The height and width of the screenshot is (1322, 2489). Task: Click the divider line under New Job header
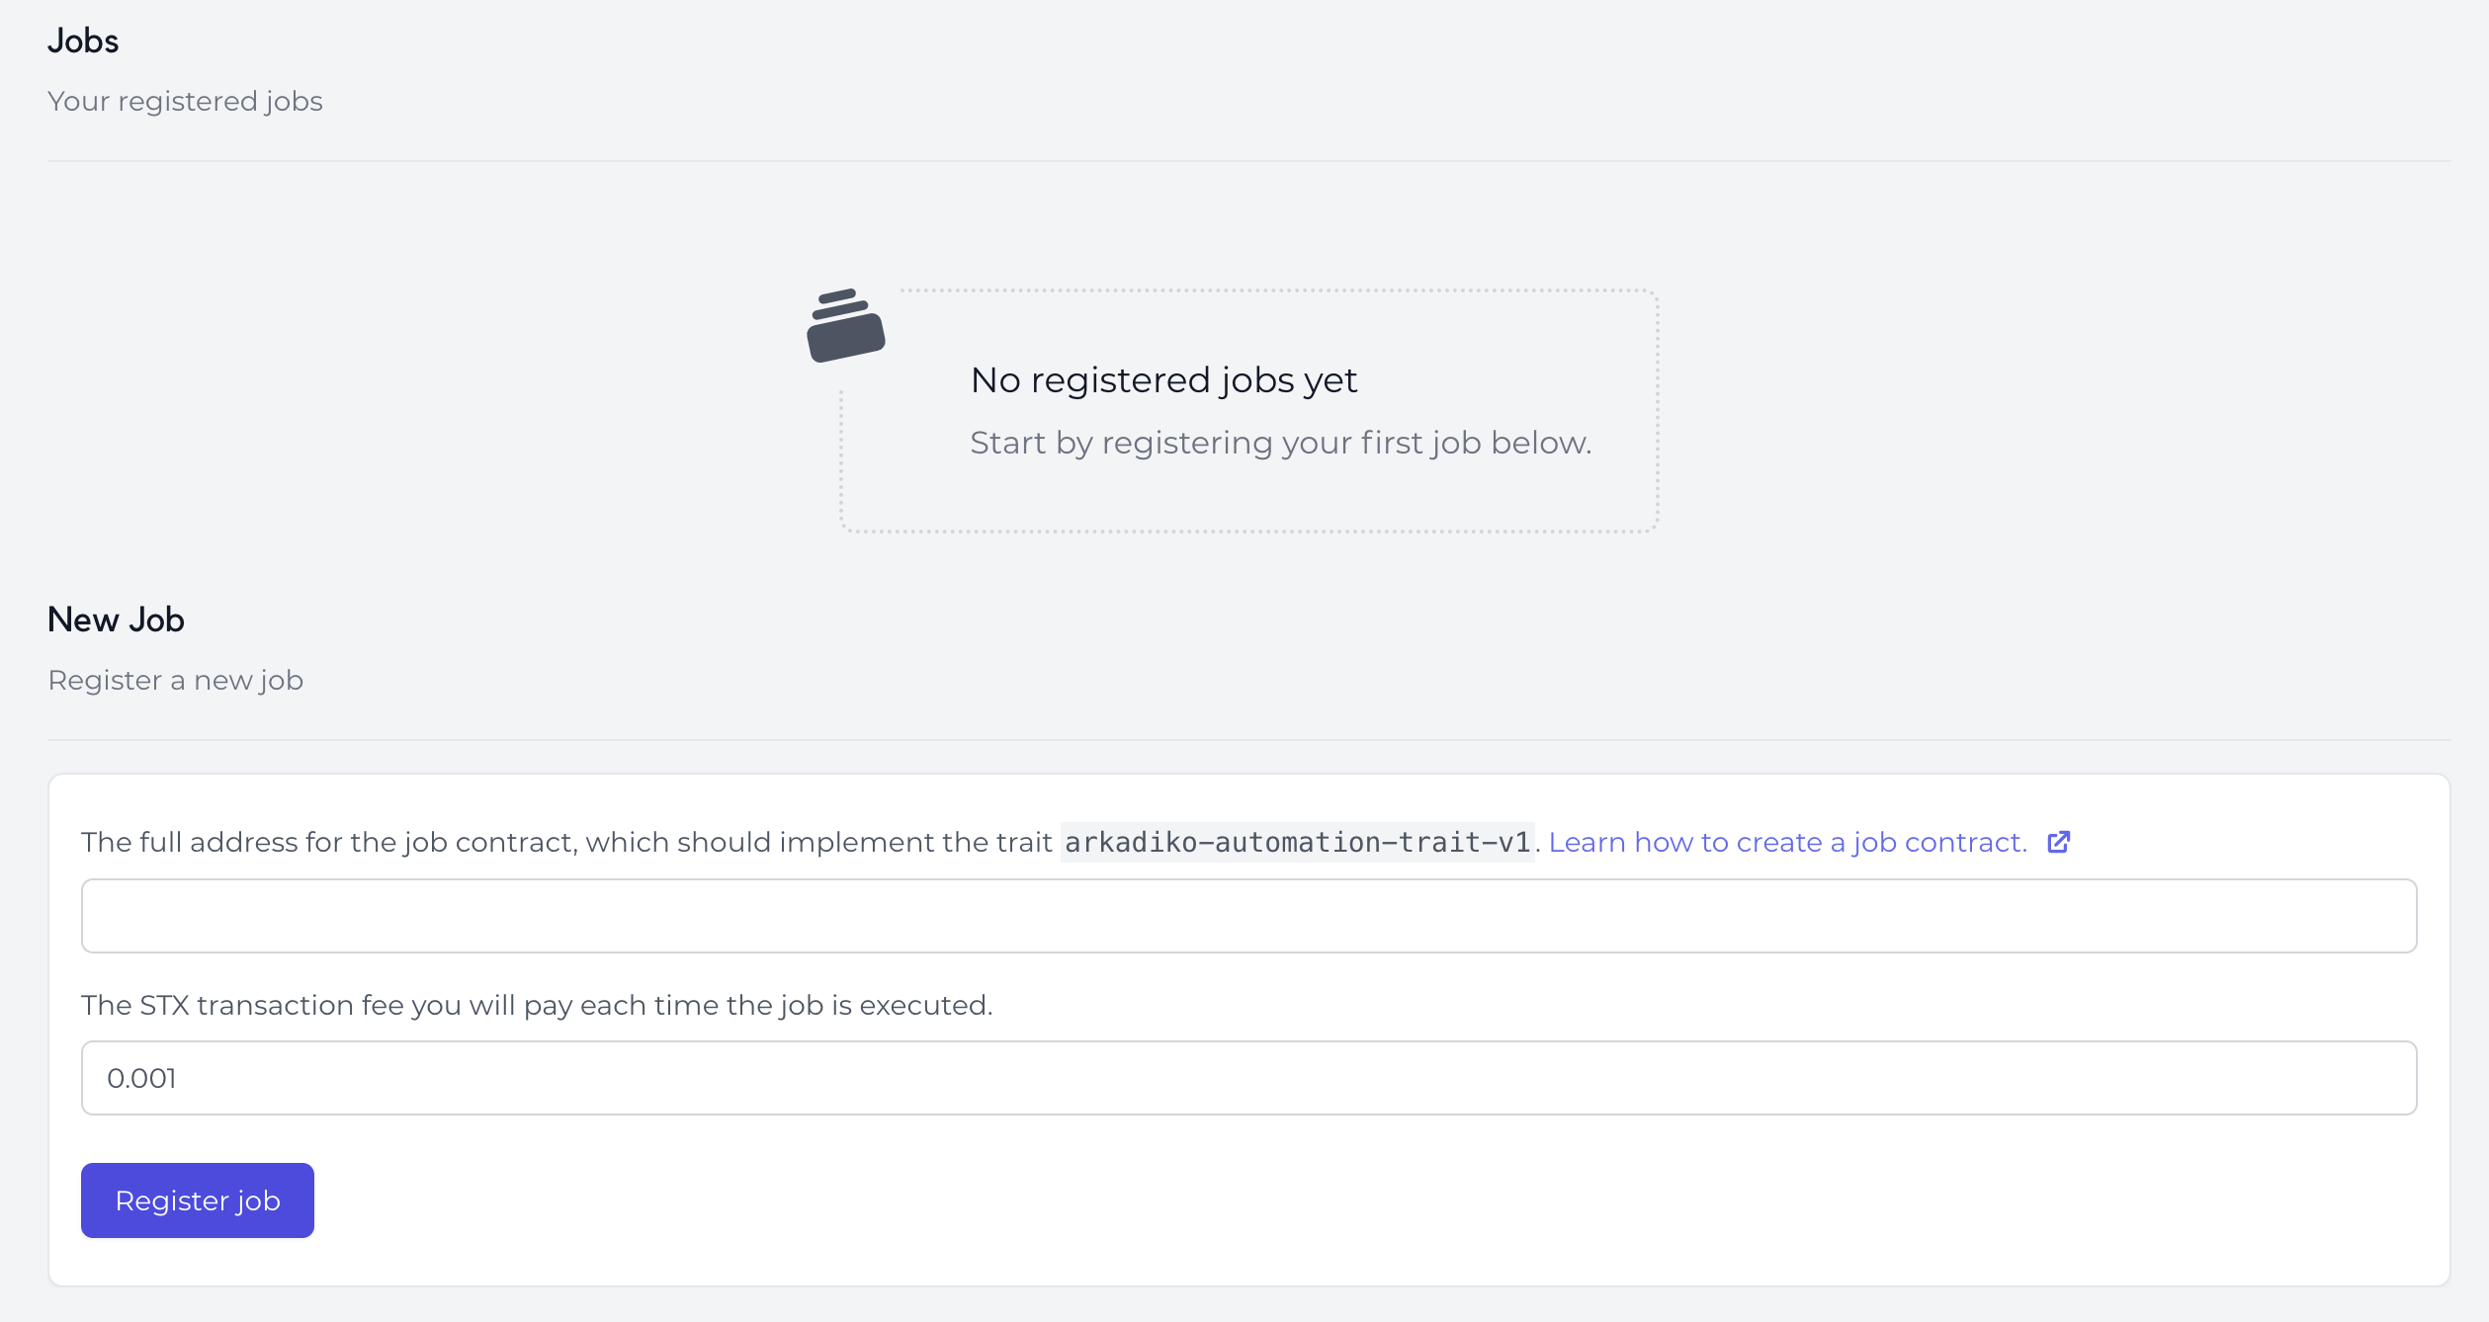1248,740
